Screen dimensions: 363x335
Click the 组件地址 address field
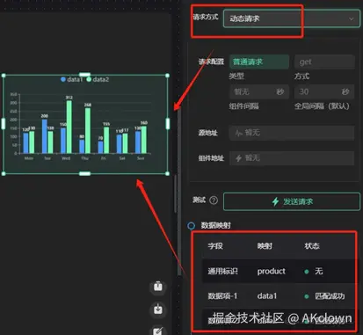coord(292,158)
